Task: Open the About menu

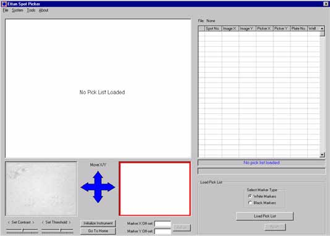Action: tap(43, 10)
